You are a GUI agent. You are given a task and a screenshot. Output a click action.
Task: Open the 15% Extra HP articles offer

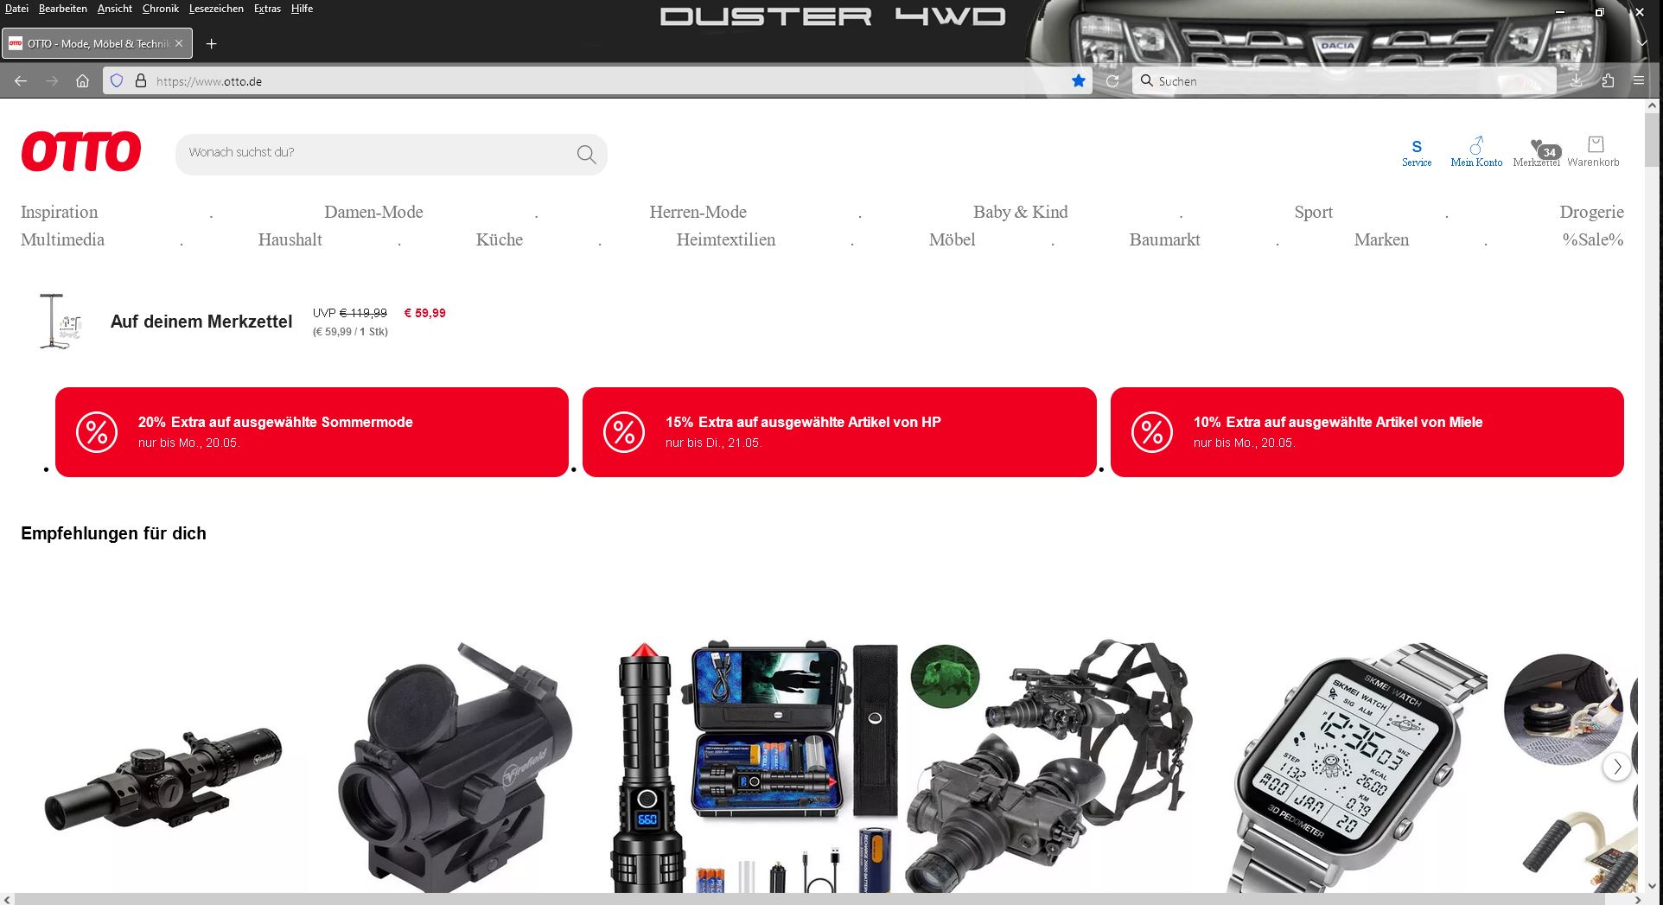coord(839,432)
